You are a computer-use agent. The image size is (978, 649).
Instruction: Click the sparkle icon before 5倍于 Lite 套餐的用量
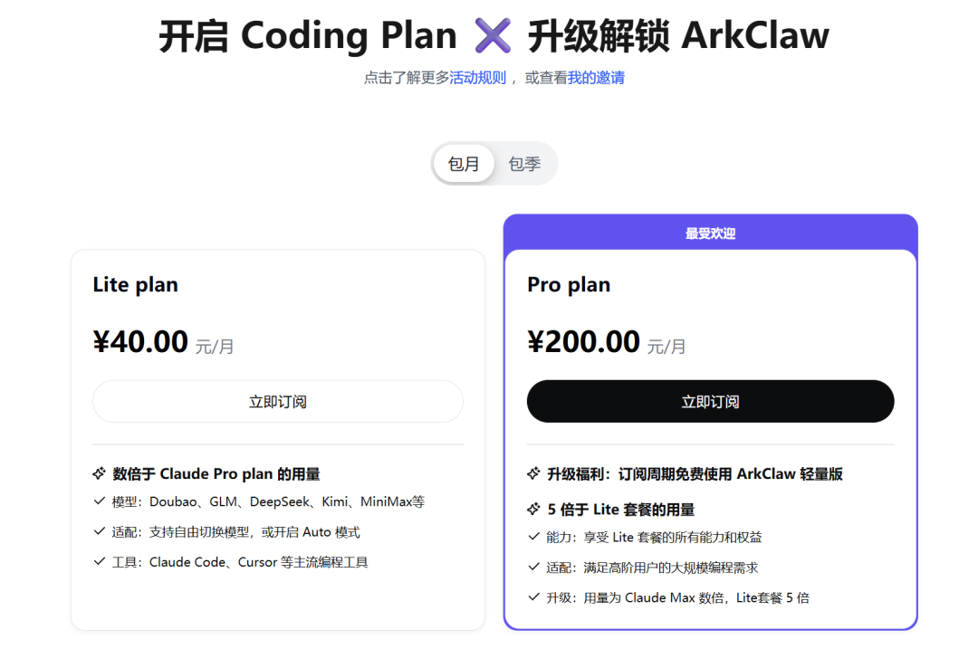(535, 509)
